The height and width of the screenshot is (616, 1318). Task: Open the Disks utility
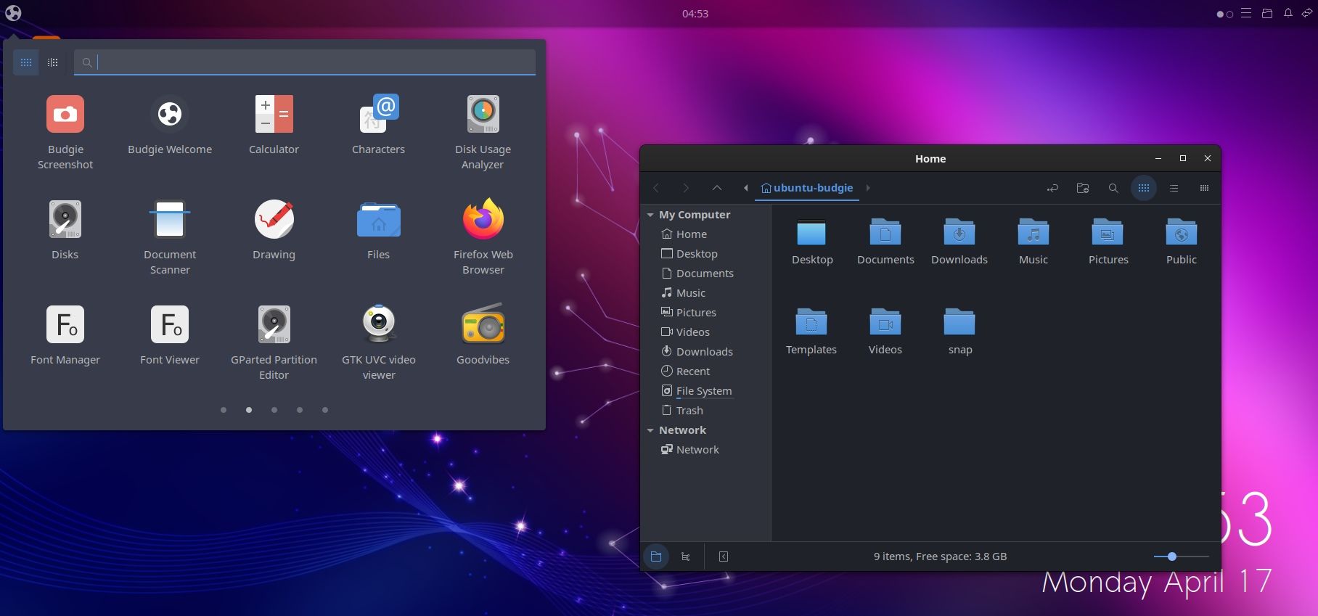(x=65, y=230)
